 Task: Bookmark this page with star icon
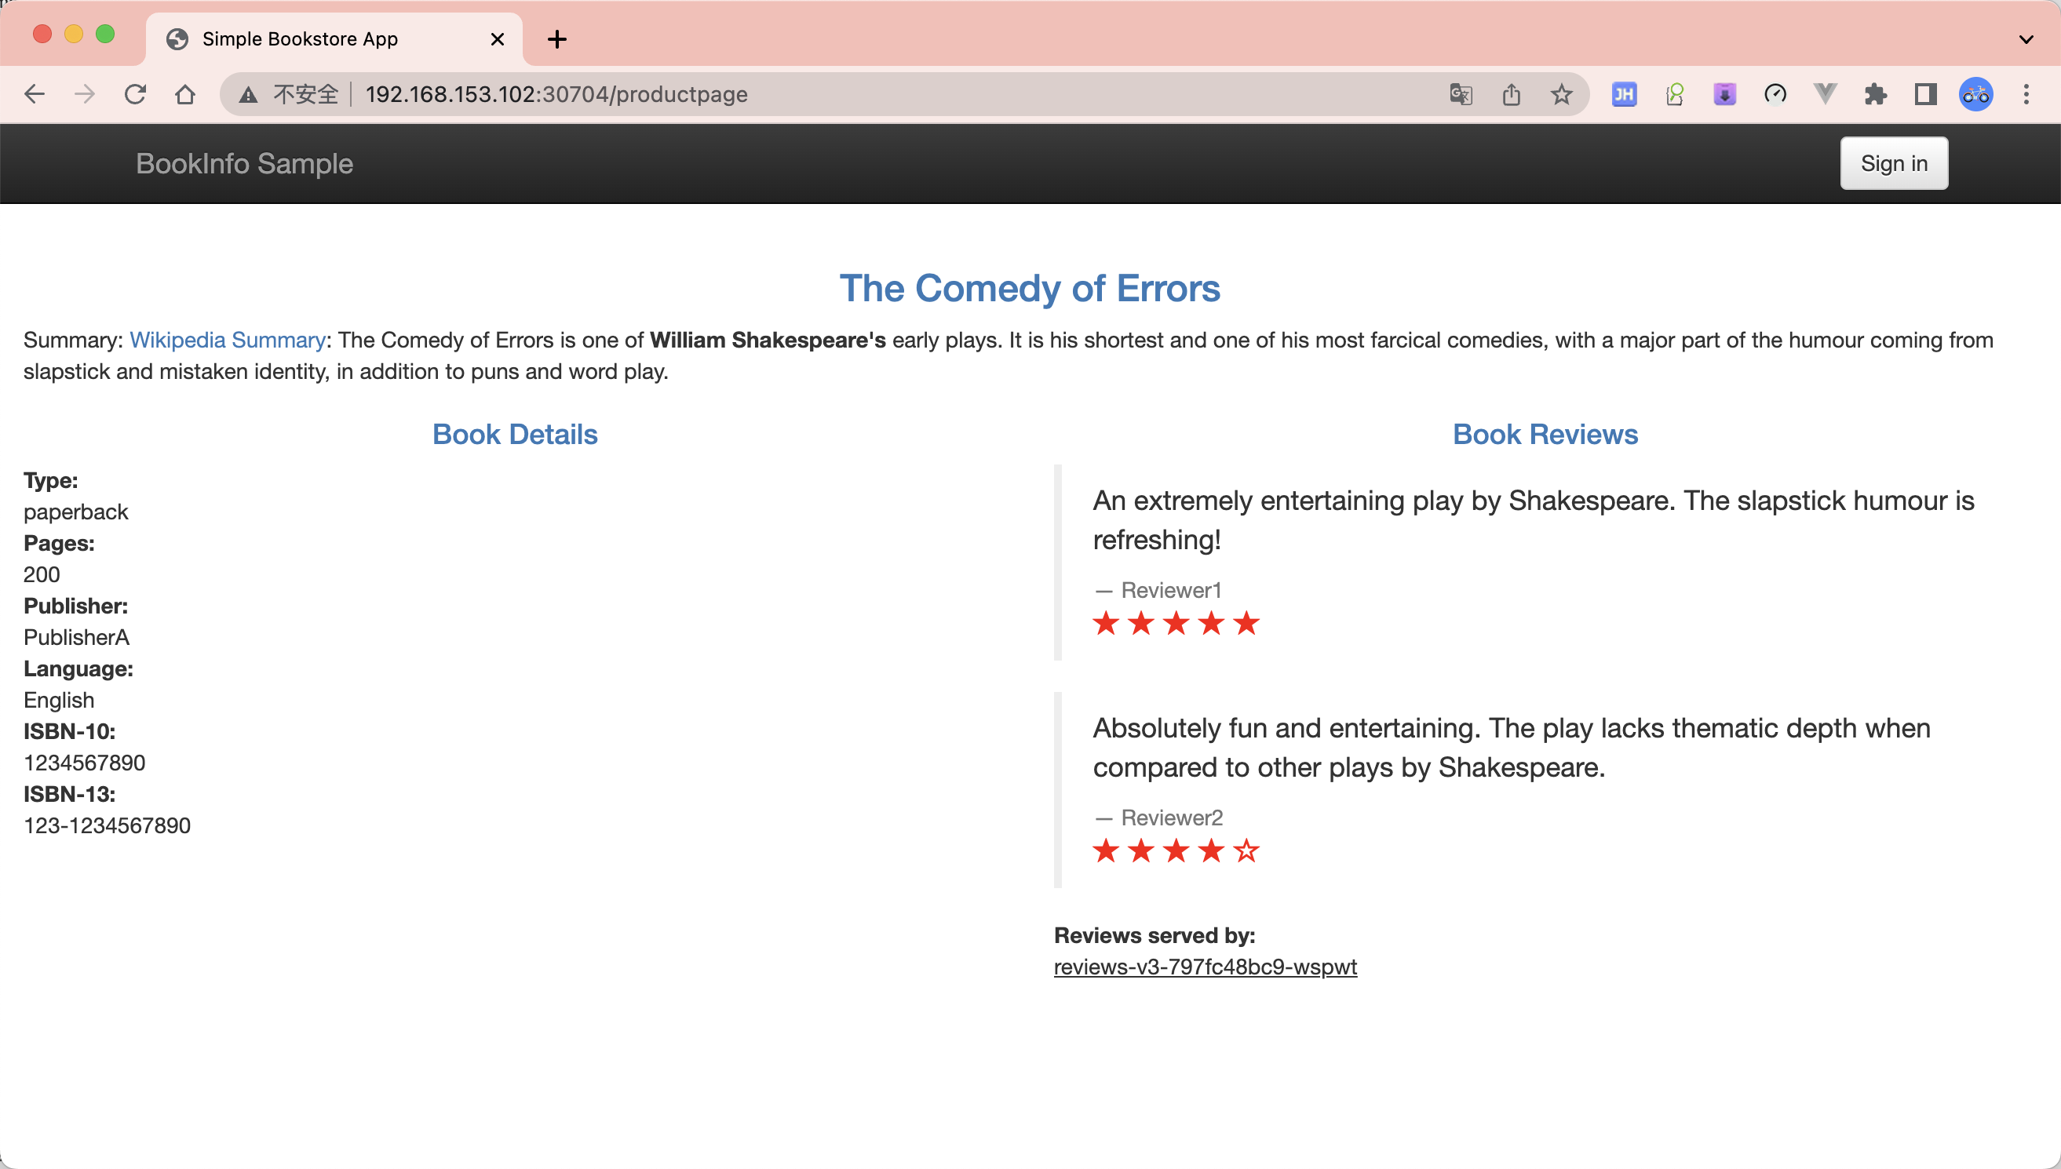pos(1560,94)
